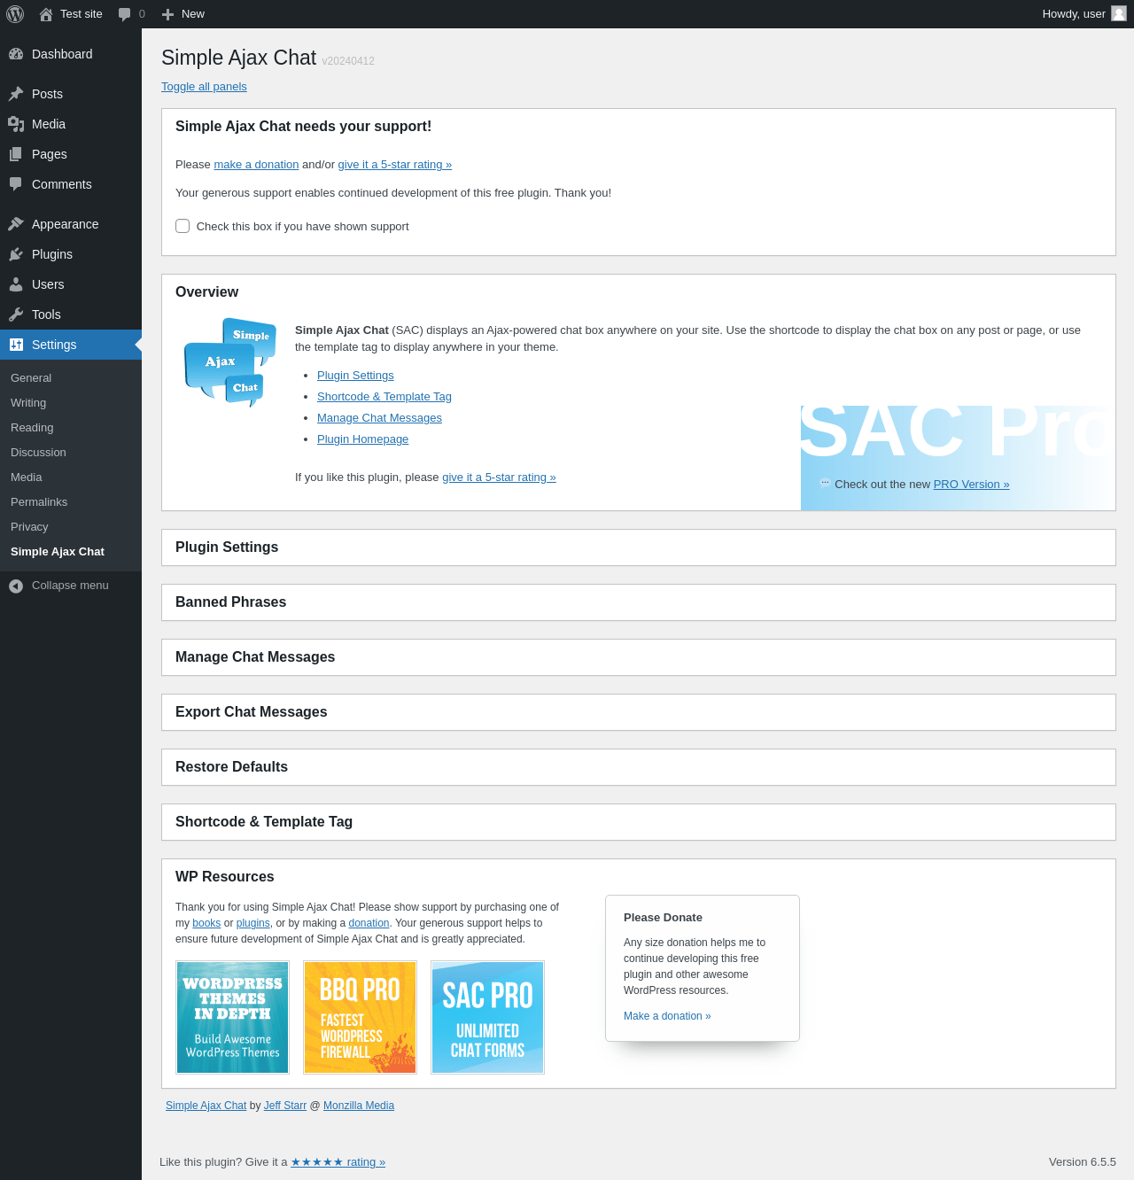1134x1180 pixels.
Task: Expand the Shortcode & Template Tag panel
Action: tap(639, 822)
